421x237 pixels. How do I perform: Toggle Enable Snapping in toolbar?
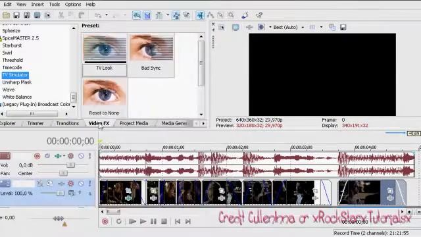pos(137,15)
